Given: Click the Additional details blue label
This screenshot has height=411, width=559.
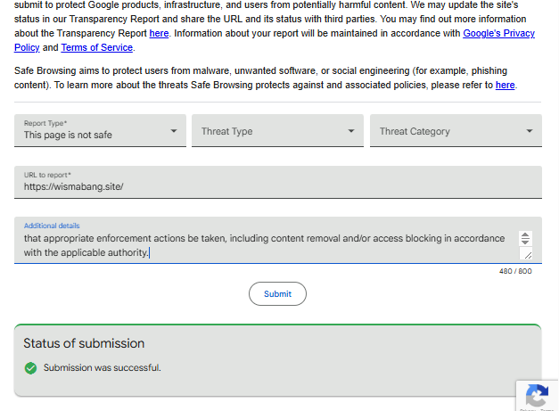Looking at the screenshot, I should (52, 226).
